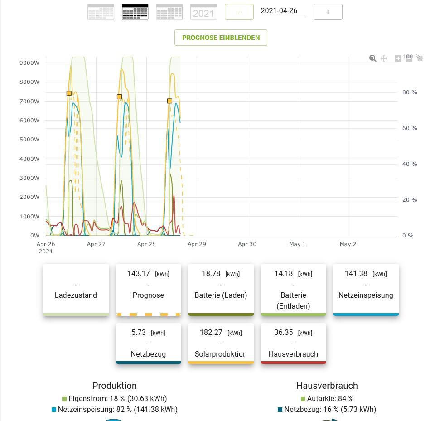430x421 pixels.
Task: Click the orange marker on Apr 26 curve
Action: pos(69,93)
